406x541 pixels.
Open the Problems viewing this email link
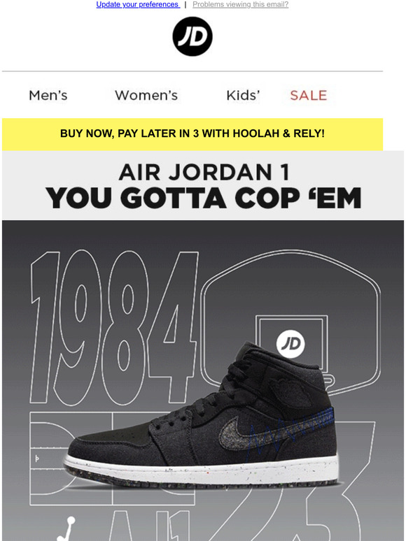coord(241,4)
